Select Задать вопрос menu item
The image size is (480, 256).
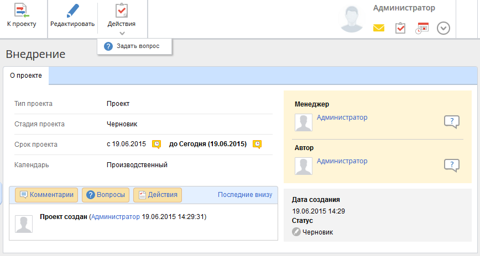pos(138,46)
